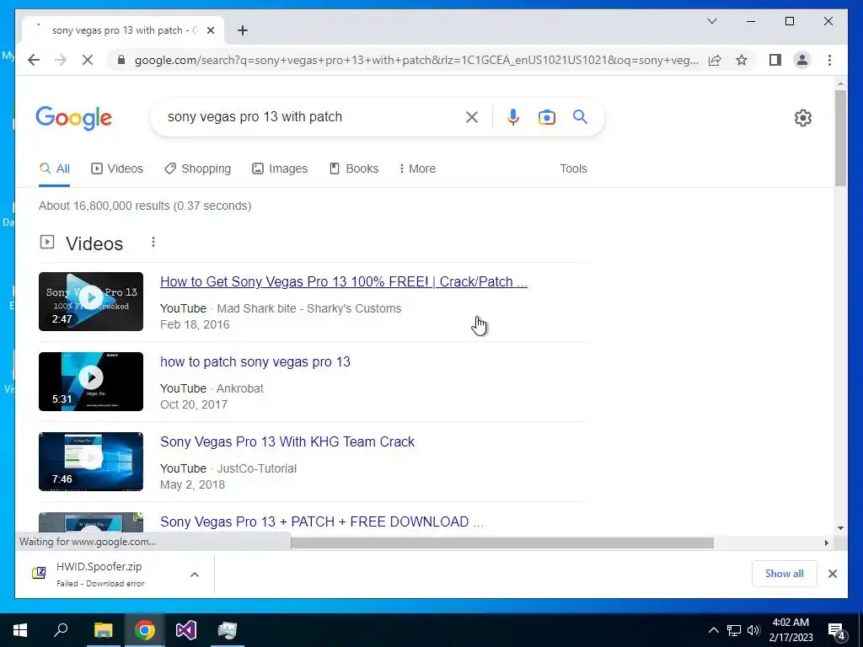Show hidden system tray icons
The height and width of the screenshot is (647, 863).
click(713, 630)
